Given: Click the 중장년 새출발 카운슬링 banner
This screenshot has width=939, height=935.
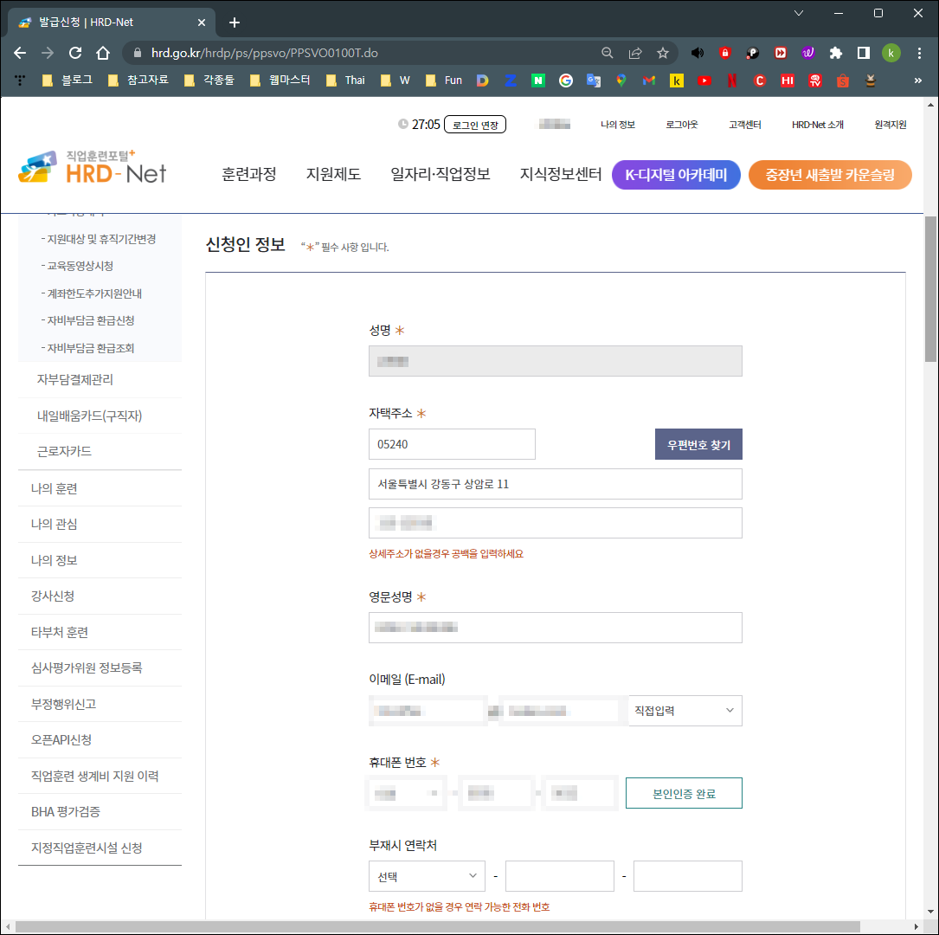Looking at the screenshot, I should [830, 174].
